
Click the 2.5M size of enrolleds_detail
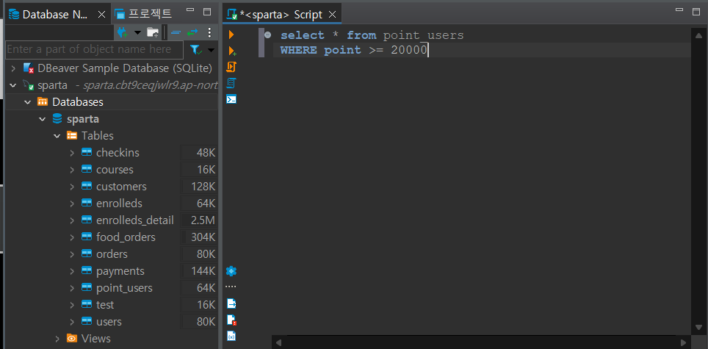click(x=203, y=220)
